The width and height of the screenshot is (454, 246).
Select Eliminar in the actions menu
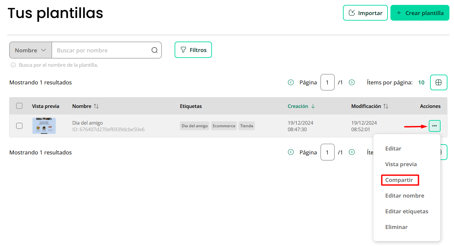click(x=396, y=227)
